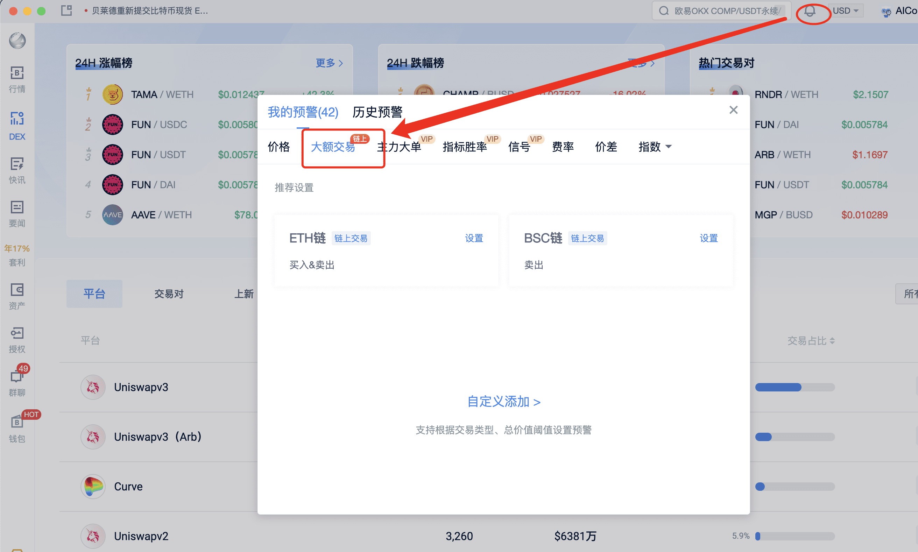The image size is (918, 552).
Task: Click the Curve trade share bar
Action: (x=795, y=486)
